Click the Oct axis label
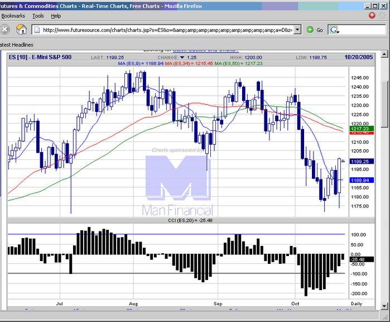The width and height of the screenshot is (390, 322). [295, 304]
